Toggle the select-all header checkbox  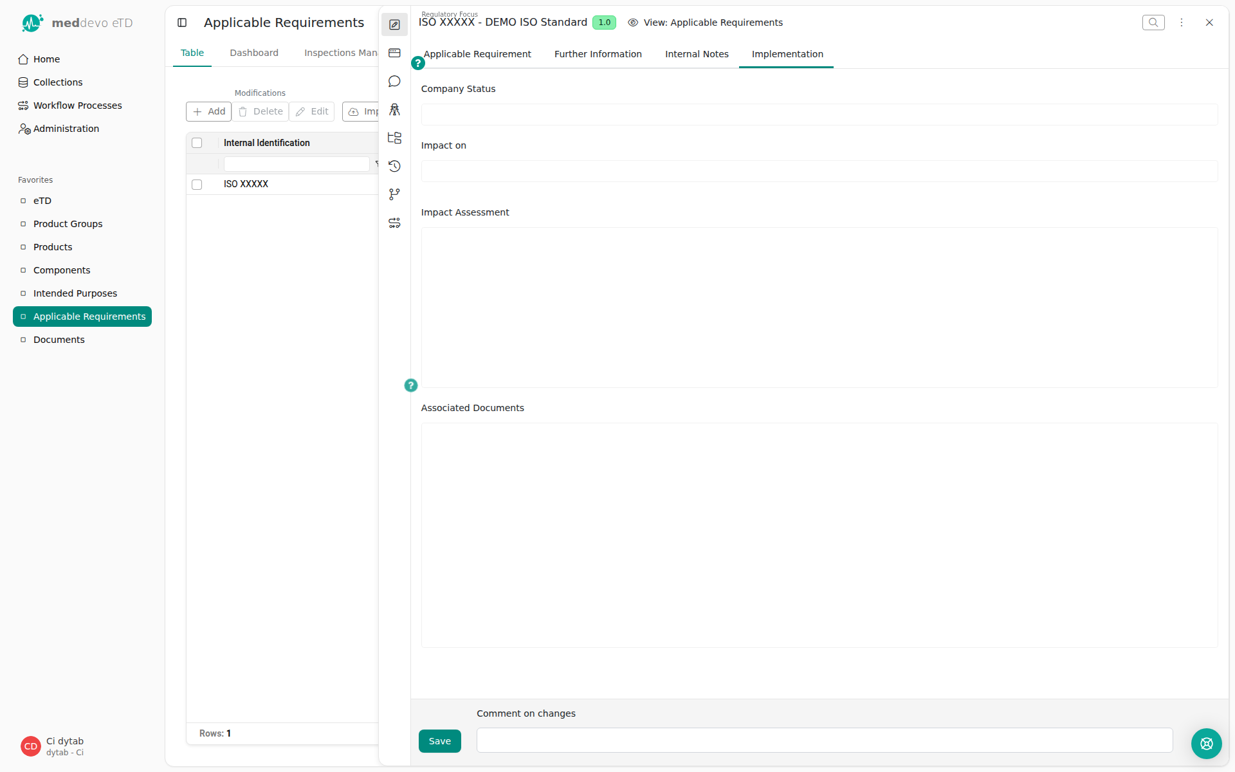tap(197, 143)
